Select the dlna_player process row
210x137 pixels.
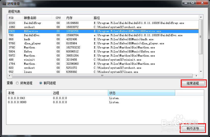(103, 43)
